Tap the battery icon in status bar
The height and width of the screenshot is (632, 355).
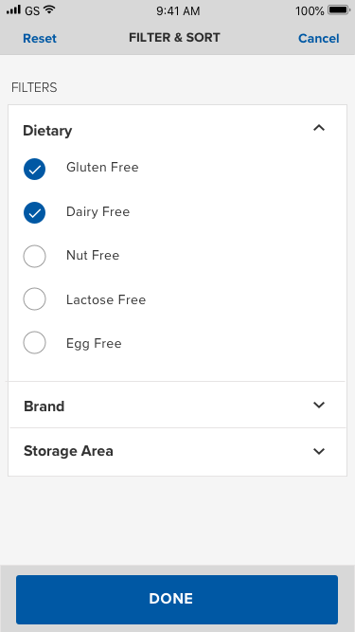(339, 10)
